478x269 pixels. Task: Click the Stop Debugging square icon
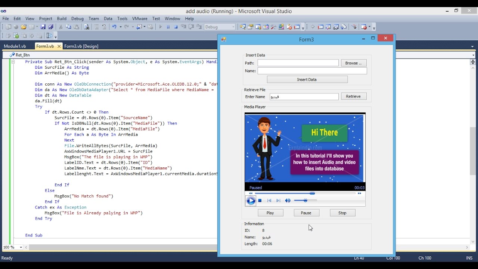coord(176,27)
